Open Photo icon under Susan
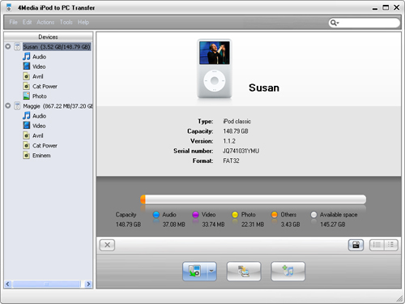Image resolution: width=405 pixels, height=304 pixels. point(27,96)
